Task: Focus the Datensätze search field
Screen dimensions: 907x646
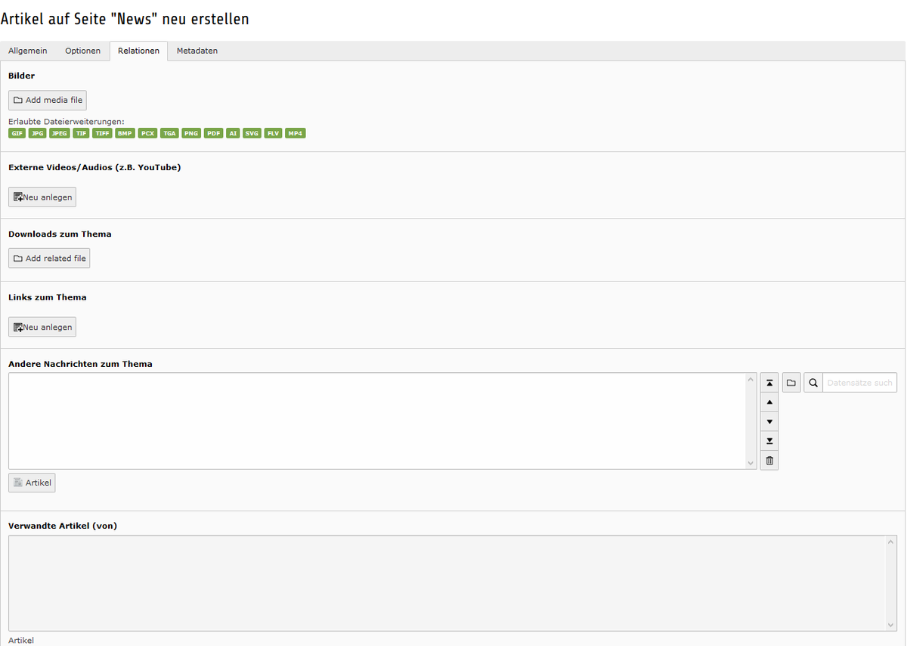Action: click(x=859, y=383)
